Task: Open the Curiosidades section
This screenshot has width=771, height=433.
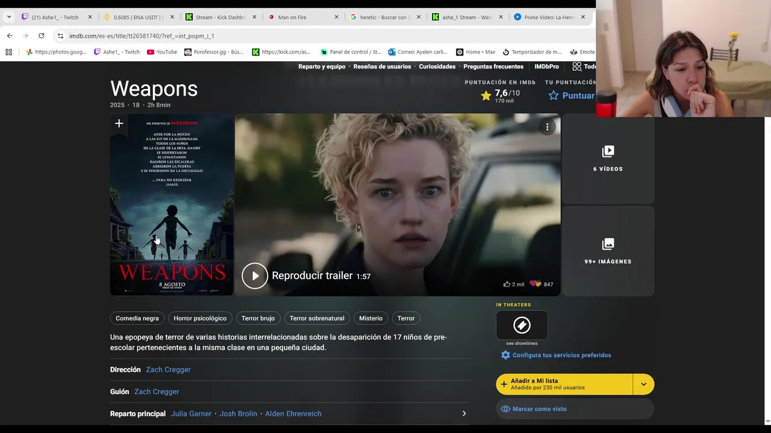Action: point(437,67)
